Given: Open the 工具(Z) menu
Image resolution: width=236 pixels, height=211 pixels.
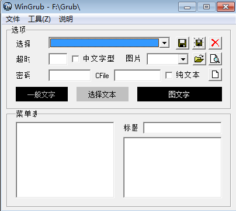Looking at the screenshot, I should pos(39,19).
